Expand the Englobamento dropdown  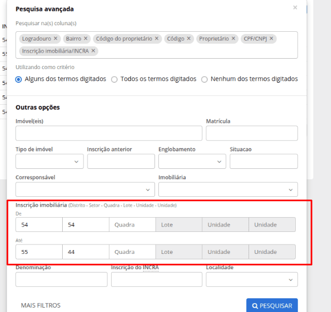point(192,161)
